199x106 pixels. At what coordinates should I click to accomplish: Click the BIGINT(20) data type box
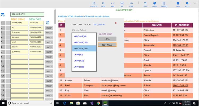coord(36,23)
